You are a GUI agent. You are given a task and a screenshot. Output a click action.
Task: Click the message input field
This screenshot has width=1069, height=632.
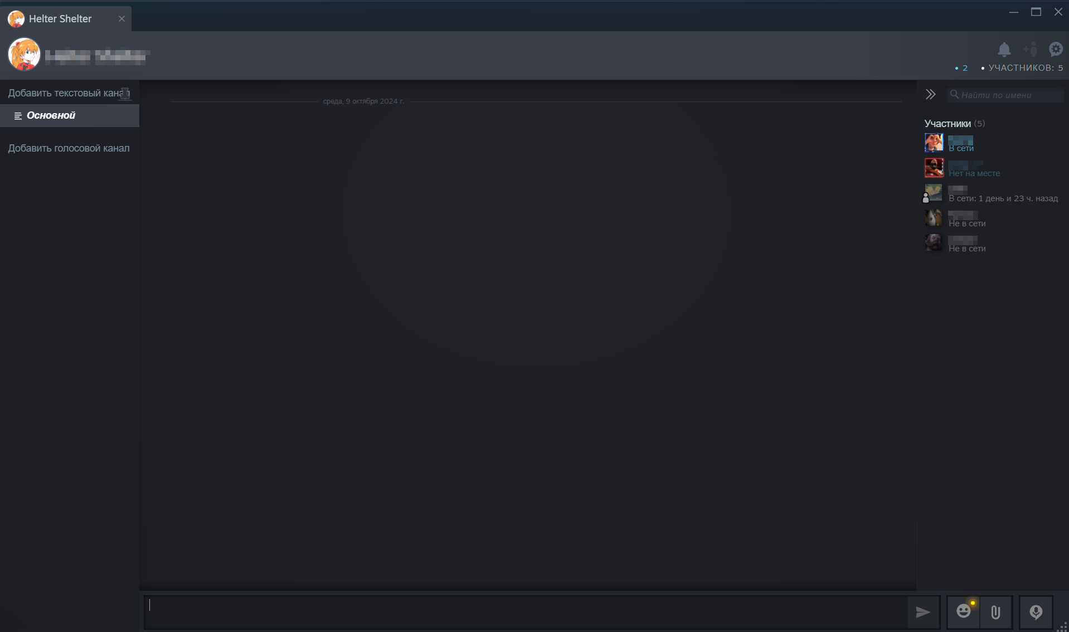pos(502,611)
